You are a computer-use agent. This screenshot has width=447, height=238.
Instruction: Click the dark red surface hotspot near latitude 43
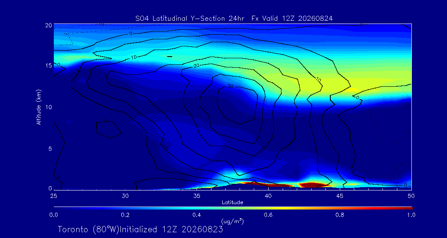pyautogui.click(x=311, y=185)
